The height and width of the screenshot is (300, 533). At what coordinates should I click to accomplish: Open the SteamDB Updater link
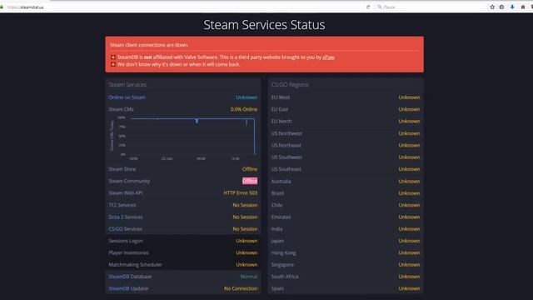[x=128, y=288]
